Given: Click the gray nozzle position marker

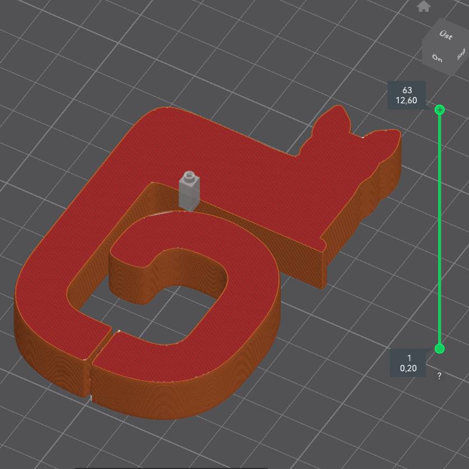Looking at the screenshot, I should (189, 190).
